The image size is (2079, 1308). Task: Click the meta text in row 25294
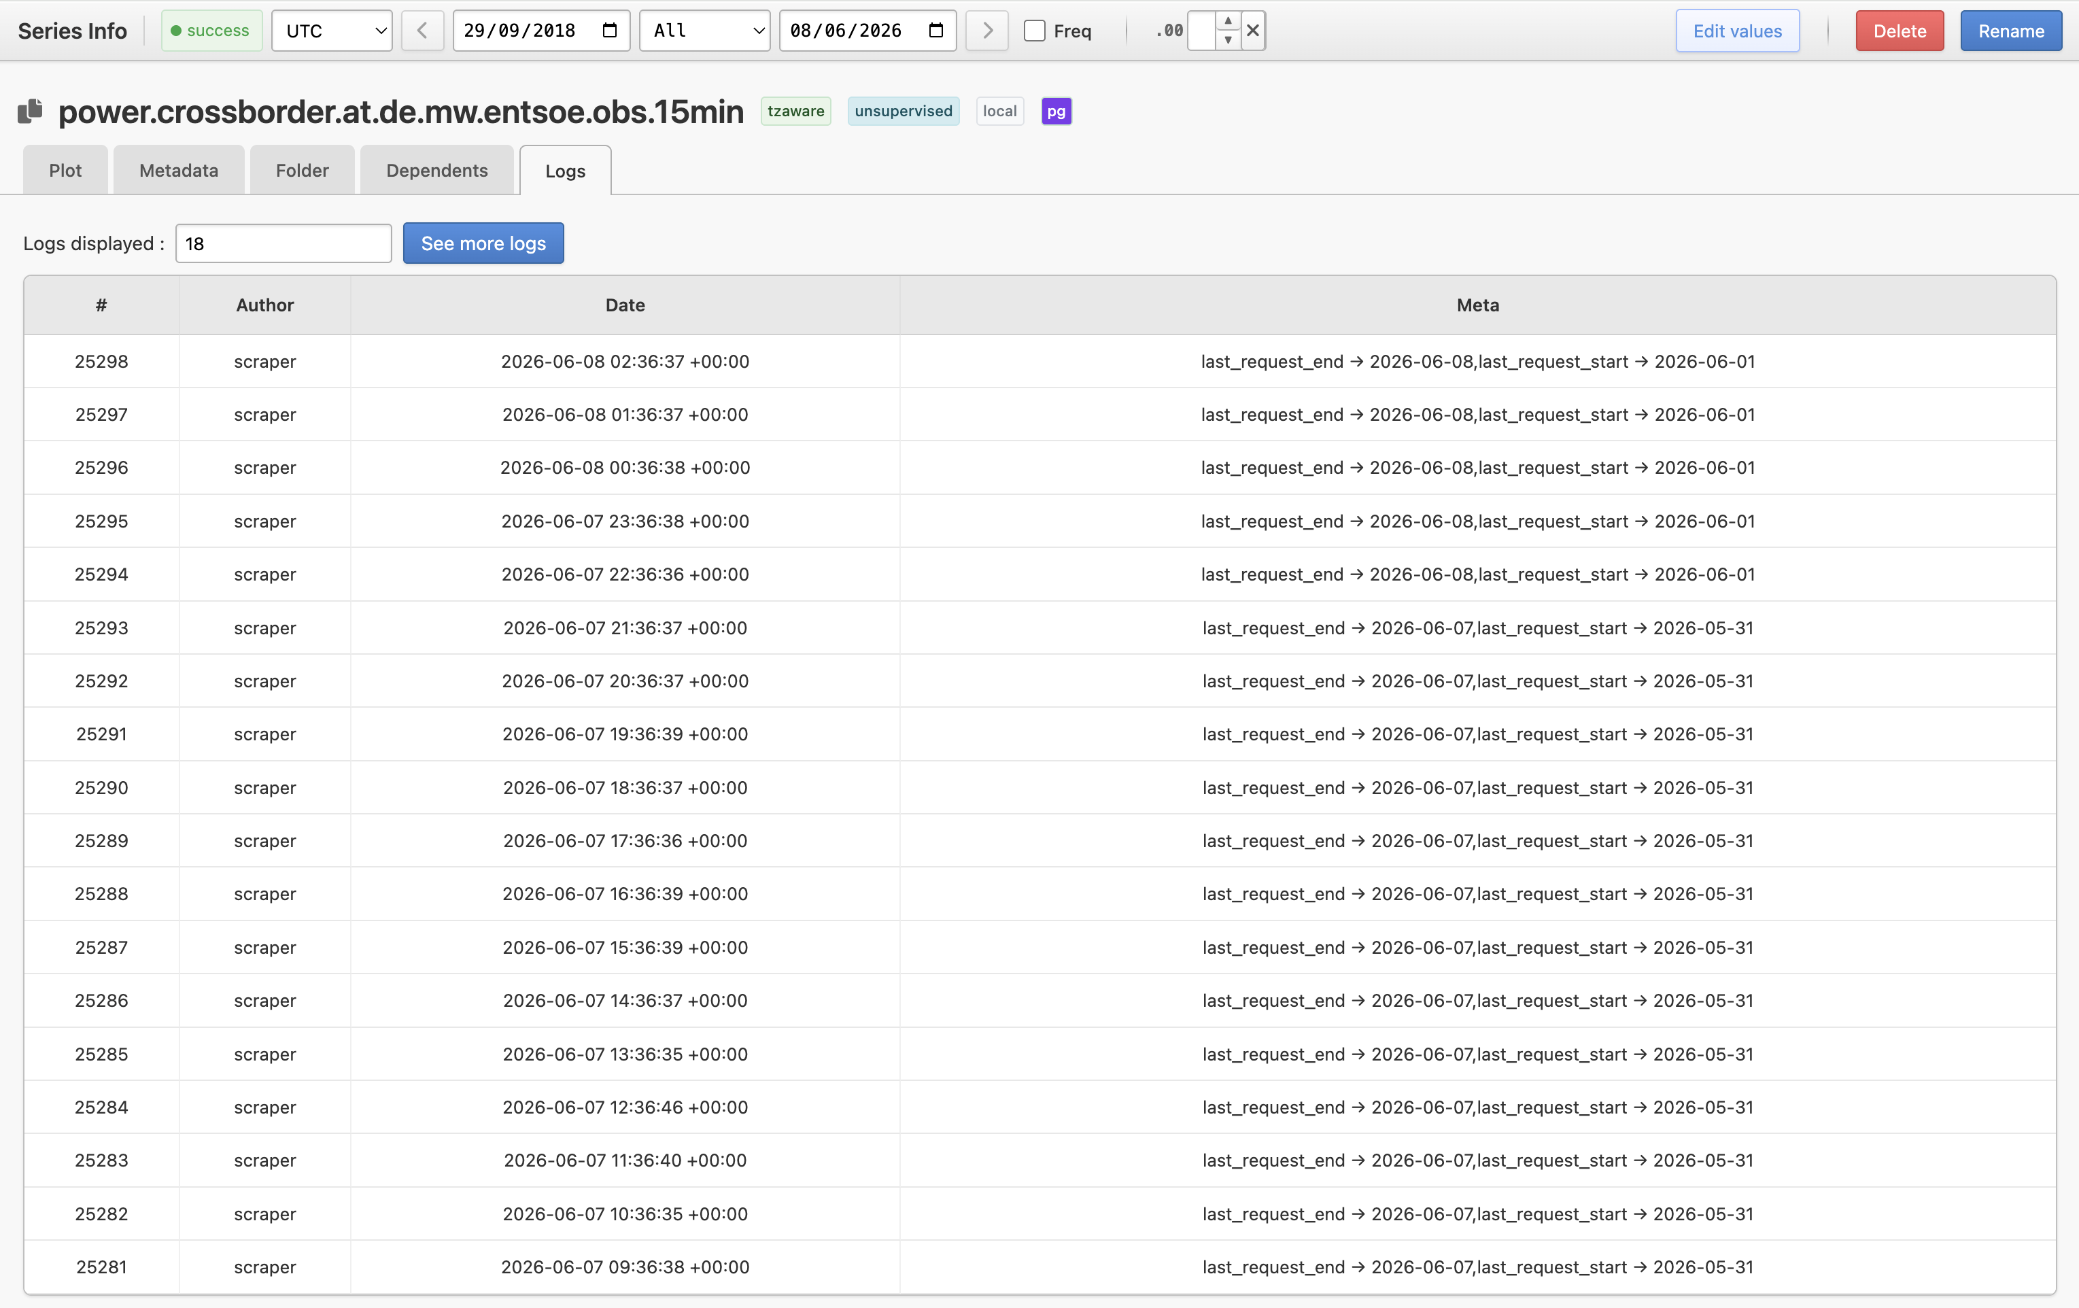1477,574
